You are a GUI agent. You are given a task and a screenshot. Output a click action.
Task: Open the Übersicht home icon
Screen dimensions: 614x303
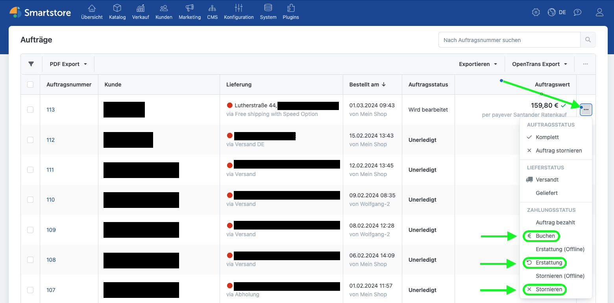pos(92,8)
